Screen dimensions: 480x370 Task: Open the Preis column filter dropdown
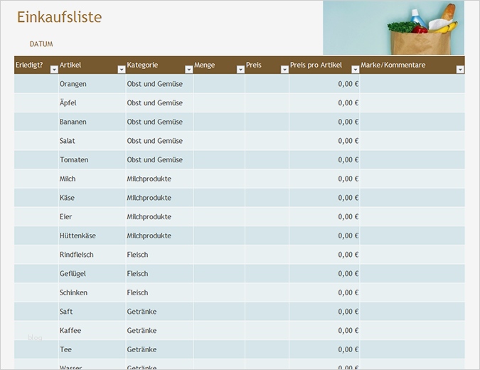click(284, 70)
